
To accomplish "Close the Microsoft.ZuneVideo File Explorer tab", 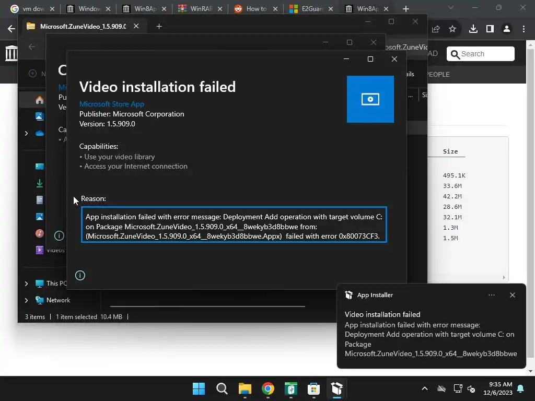I will [x=136, y=26].
